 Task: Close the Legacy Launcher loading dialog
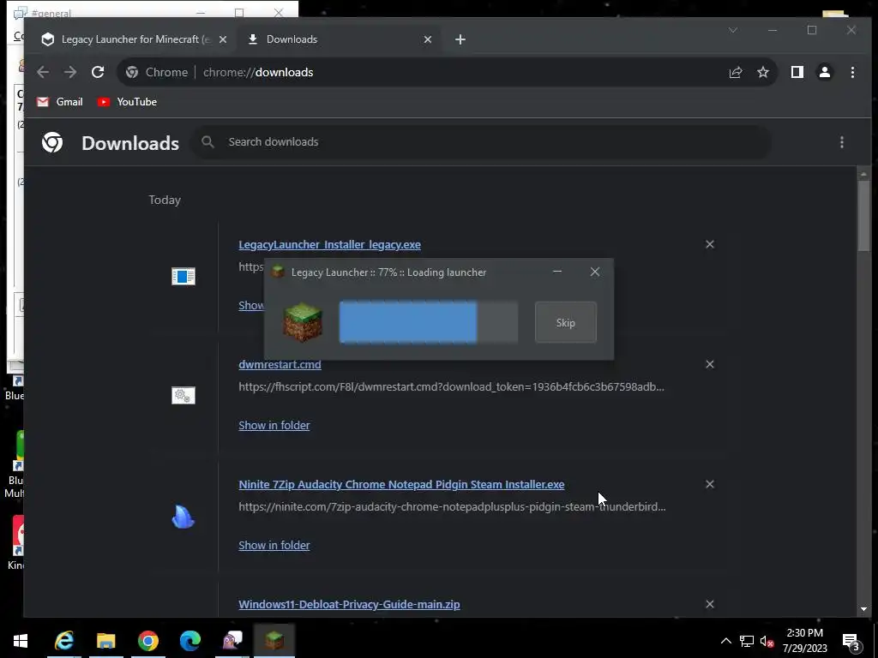coord(595,272)
